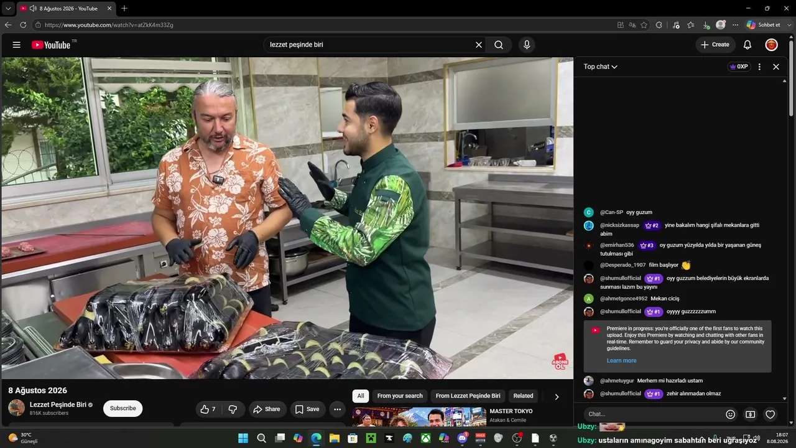The height and width of the screenshot is (448, 796).
Task: Start voice search with the microphone
Action: (527, 45)
